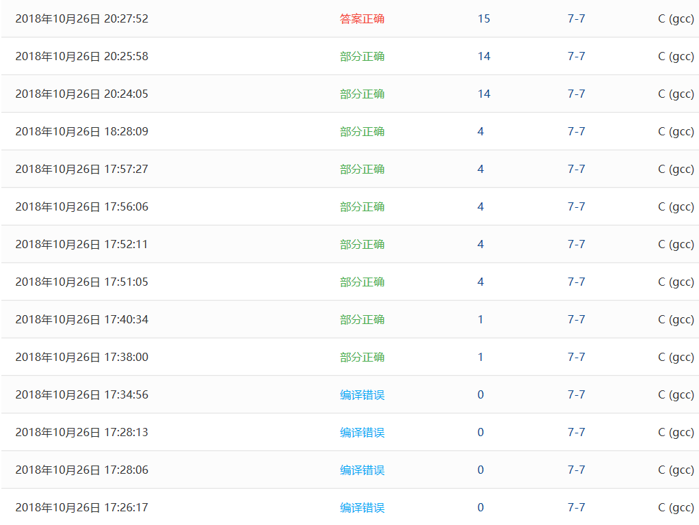Open problem 7-7 for the 17:52:11 submission
699x525 pixels.
tap(576, 244)
